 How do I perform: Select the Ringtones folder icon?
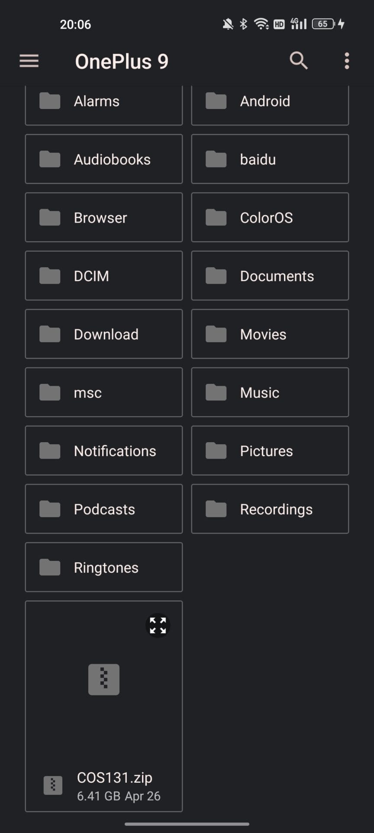tap(50, 567)
